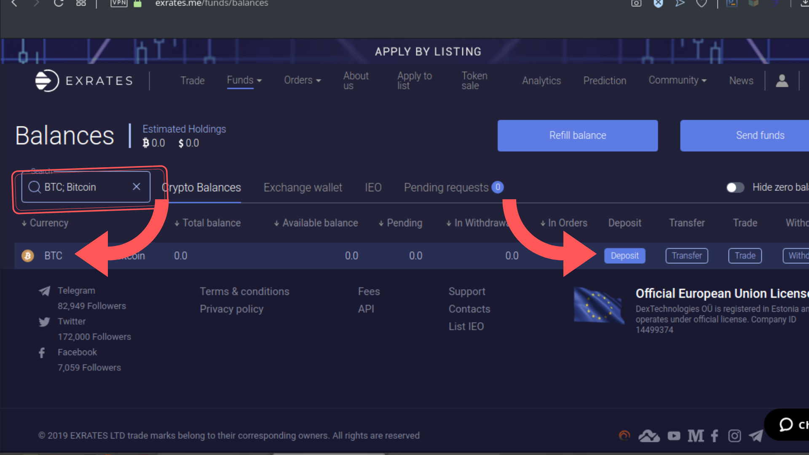The image size is (809, 455).
Task: Click the browser heart bookmark icon
Action: tap(702, 3)
